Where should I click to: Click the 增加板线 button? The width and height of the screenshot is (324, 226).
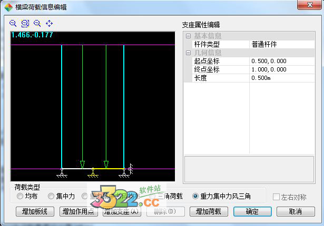pos(35,212)
